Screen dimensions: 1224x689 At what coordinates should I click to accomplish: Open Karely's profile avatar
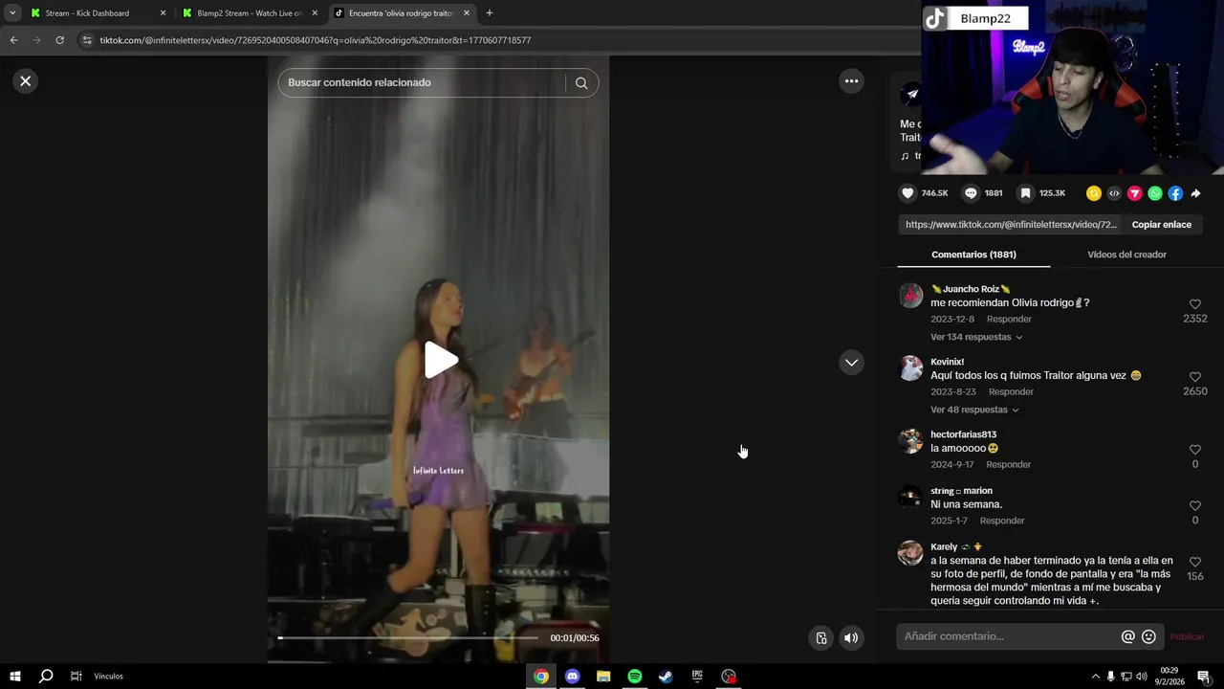910,553
